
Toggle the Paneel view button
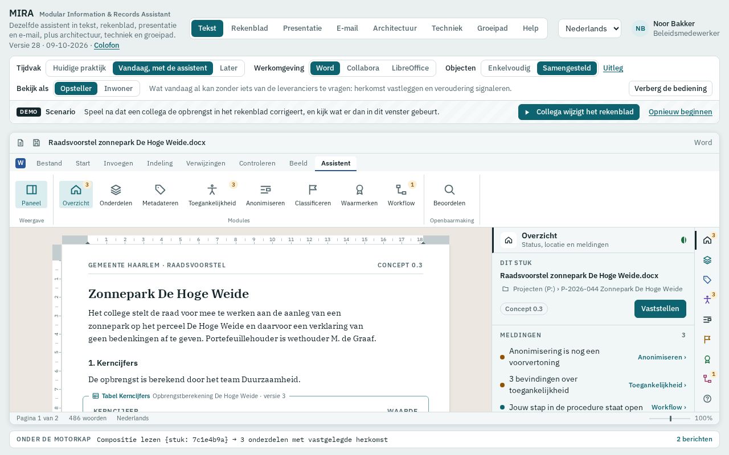click(x=31, y=195)
